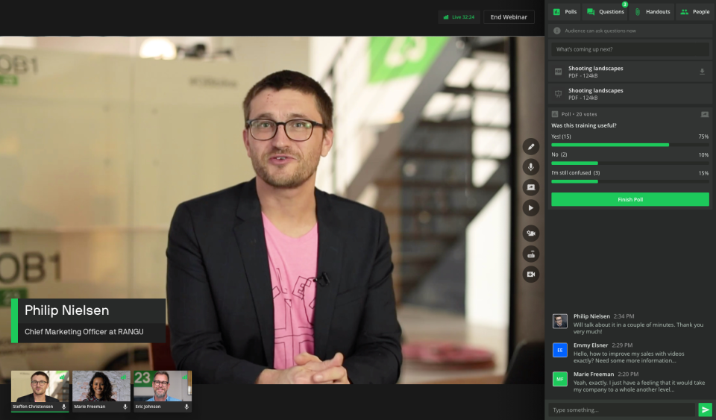The image size is (716, 420).
Task: Click the Finish Poll button
Action: point(630,199)
